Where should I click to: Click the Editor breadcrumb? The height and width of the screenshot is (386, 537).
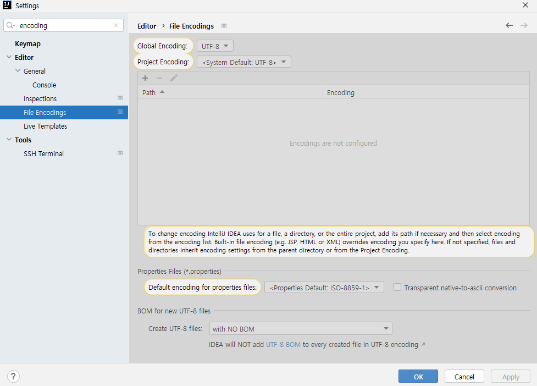[147, 26]
